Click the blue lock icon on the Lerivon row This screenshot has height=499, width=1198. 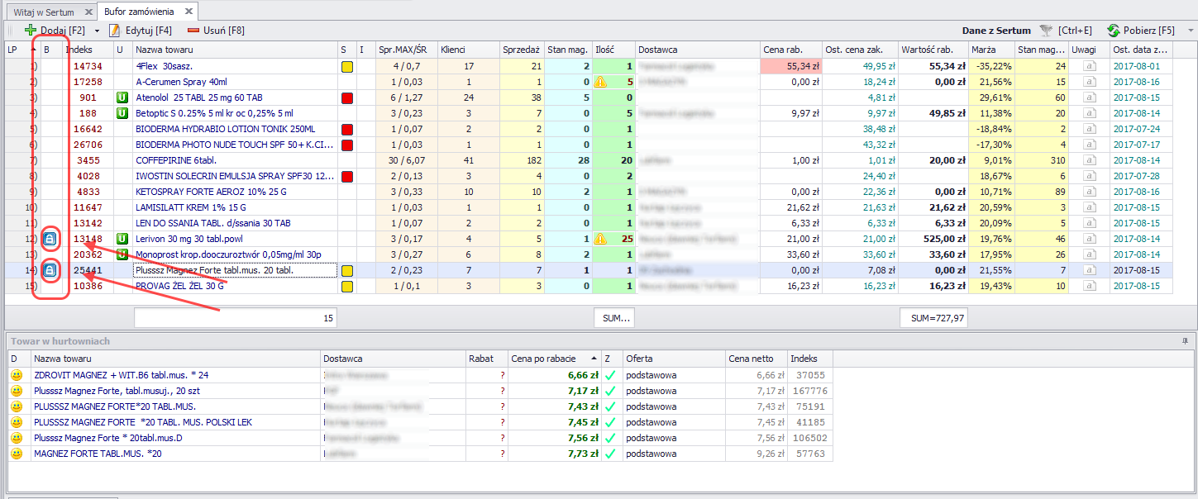coord(50,239)
